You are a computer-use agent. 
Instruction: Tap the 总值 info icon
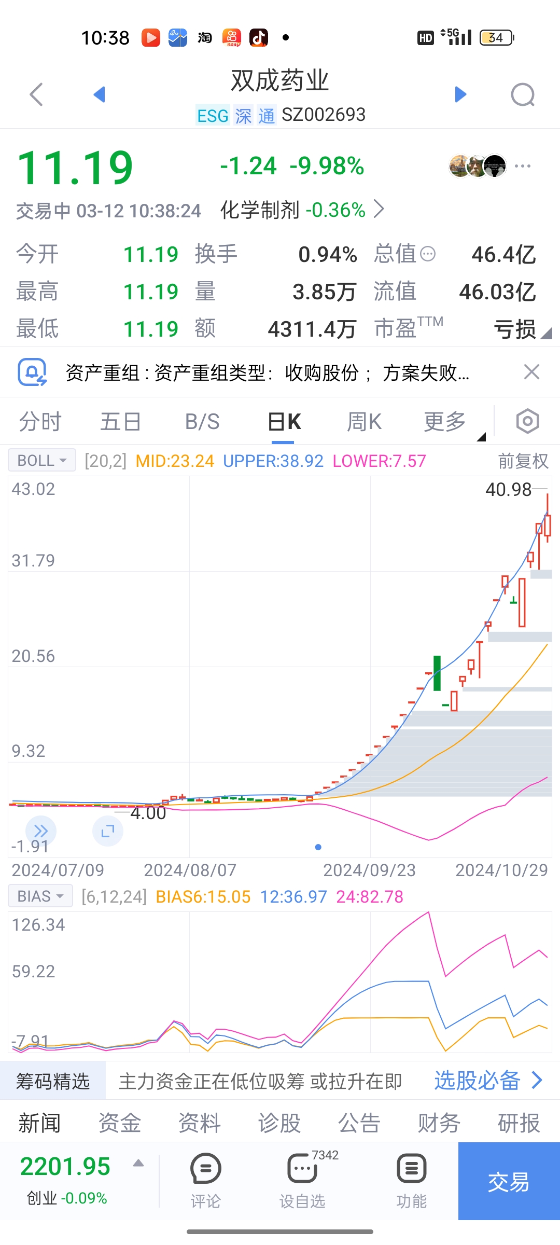tap(428, 254)
